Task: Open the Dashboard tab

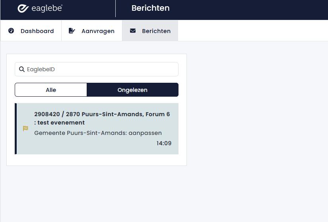Action: 37,31
